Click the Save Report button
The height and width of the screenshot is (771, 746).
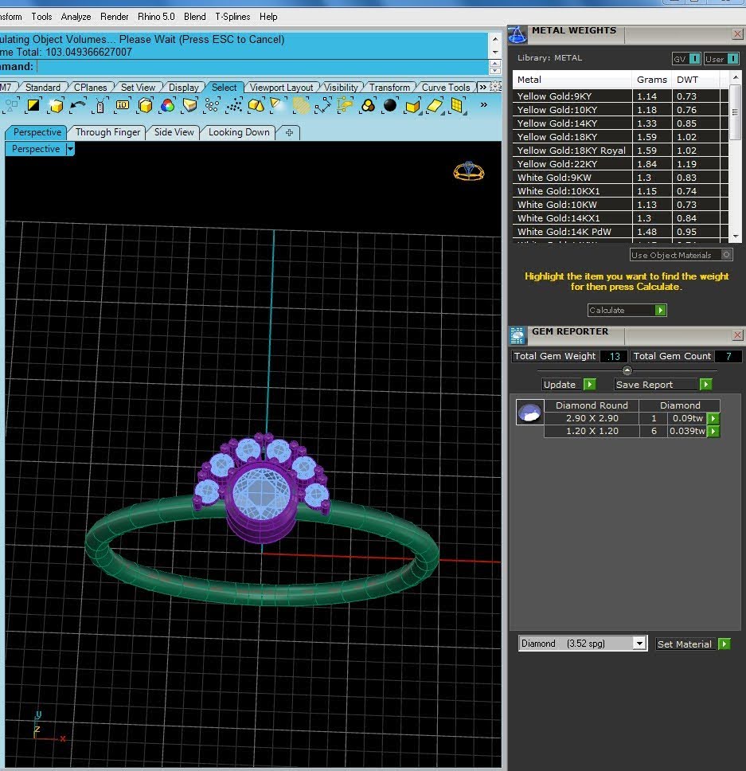point(662,385)
